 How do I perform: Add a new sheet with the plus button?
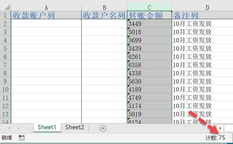[103, 128]
